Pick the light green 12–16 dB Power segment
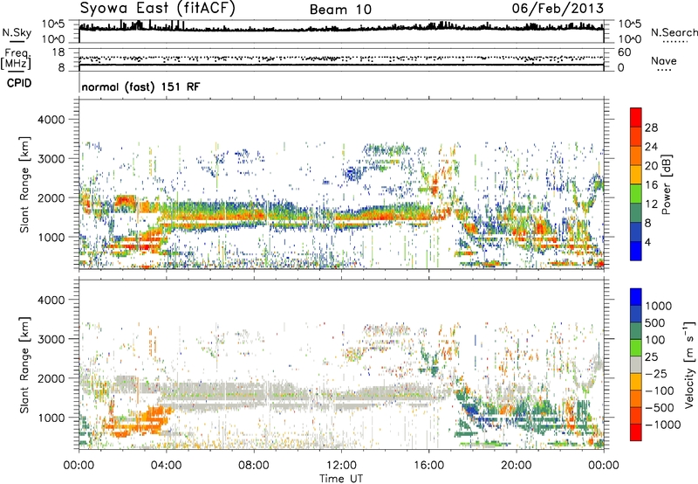This screenshot has width=698, height=484. 636,194
